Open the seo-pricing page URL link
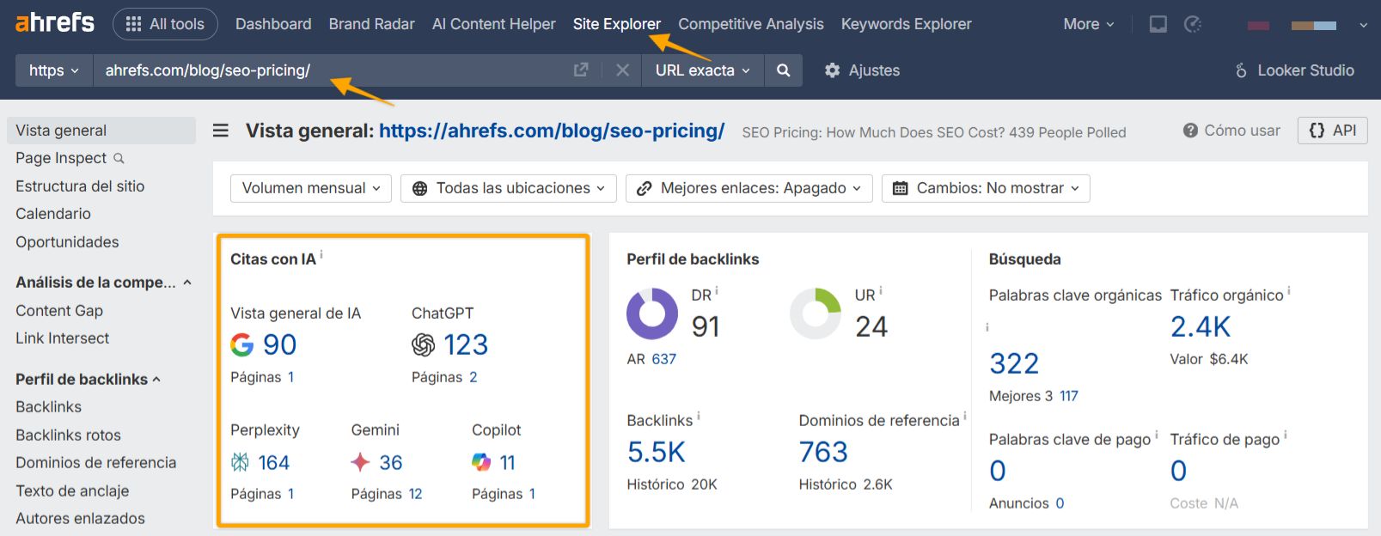1381x536 pixels. pos(551,131)
